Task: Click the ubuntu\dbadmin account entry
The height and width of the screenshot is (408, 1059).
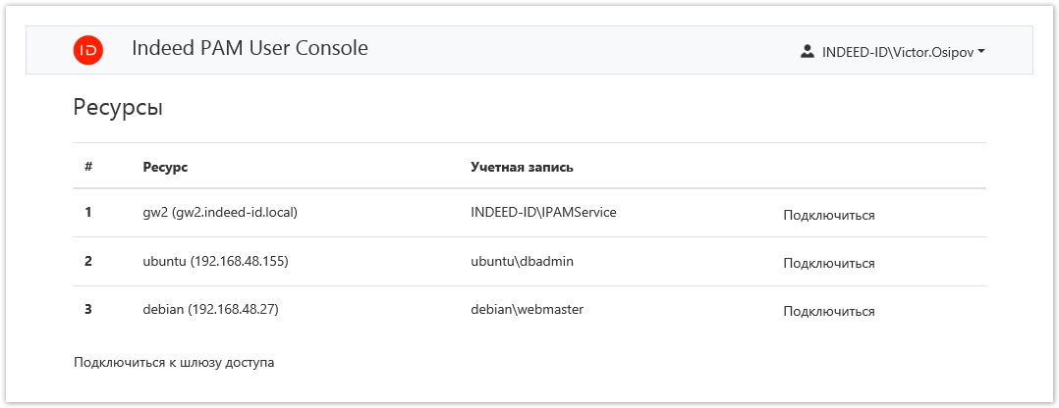Action: click(x=522, y=262)
